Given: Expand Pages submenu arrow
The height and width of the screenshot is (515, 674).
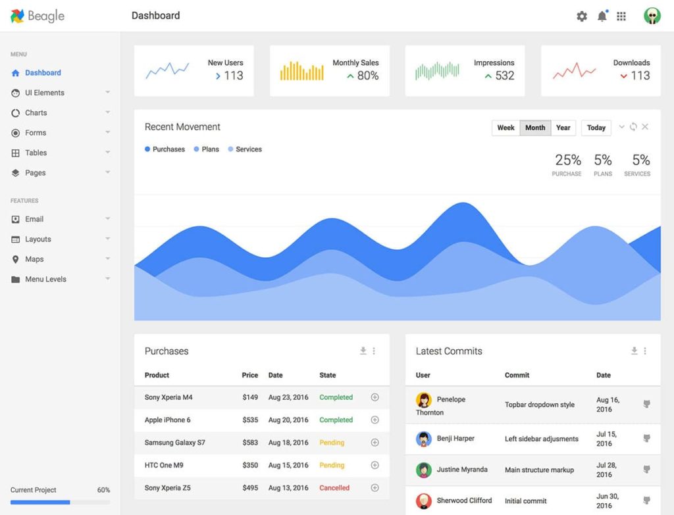Looking at the screenshot, I should click(x=108, y=172).
